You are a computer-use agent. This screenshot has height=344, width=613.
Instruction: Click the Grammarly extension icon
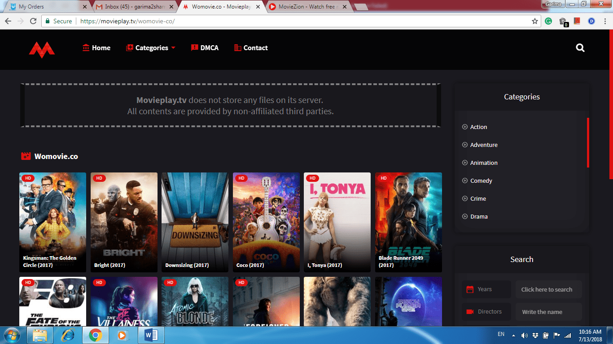click(x=549, y=21)
